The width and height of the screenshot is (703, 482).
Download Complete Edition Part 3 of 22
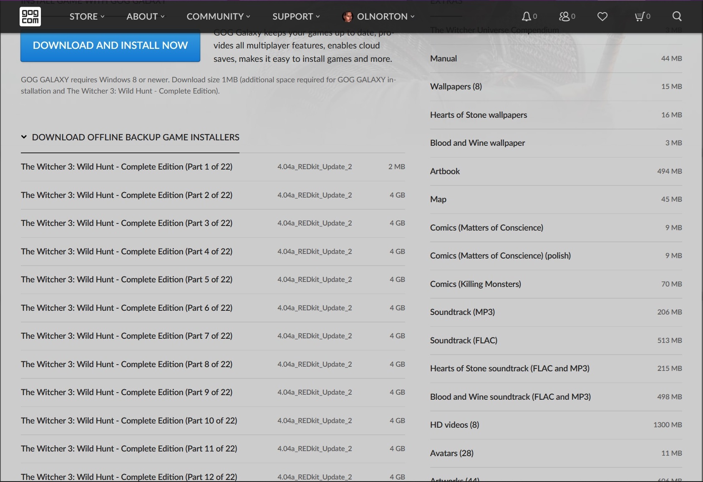coord(213,223)
